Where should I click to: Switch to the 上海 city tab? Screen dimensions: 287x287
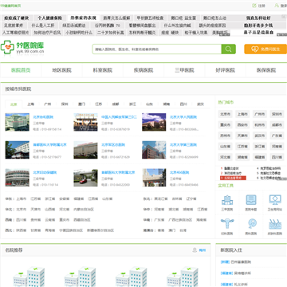click(x=30, y=104)
